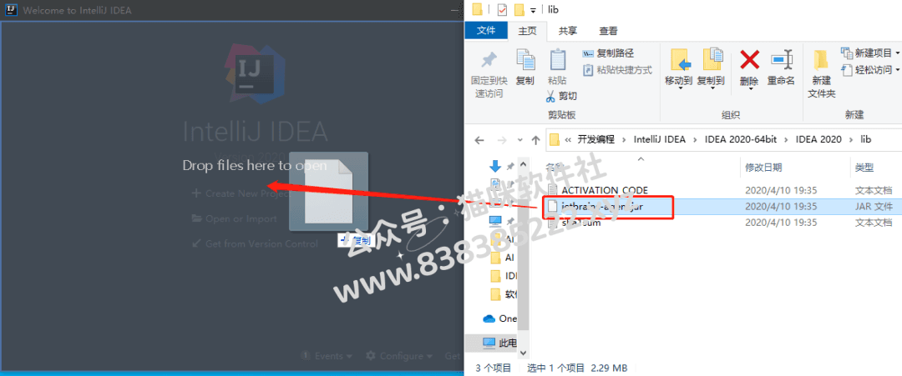Screen dimensions: 902x376
Task: Click the 开发编程 breadcrumb segment
Action: (596, 139)
